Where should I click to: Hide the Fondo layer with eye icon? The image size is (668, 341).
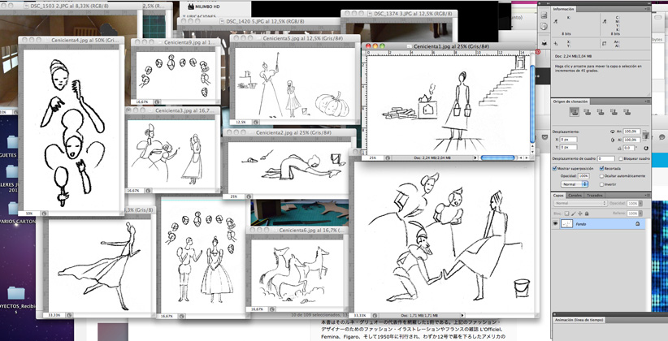coord(556,223)
